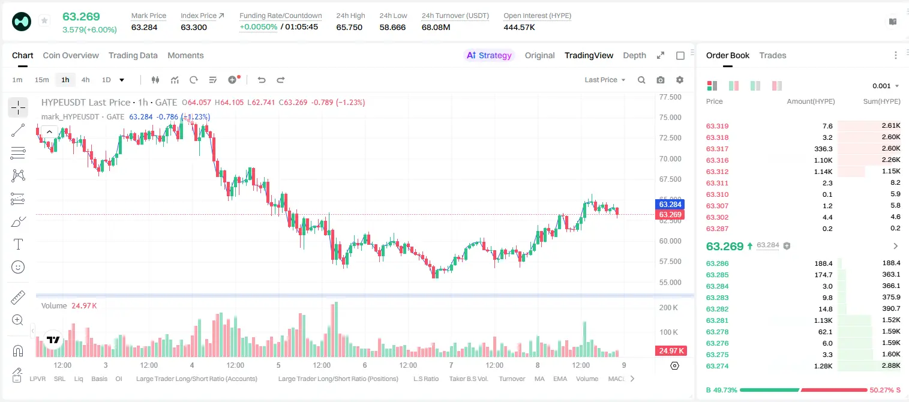This screenshot has width=909, height=402.
Task: Open the AI Strategy button
Action: point(490,55)
